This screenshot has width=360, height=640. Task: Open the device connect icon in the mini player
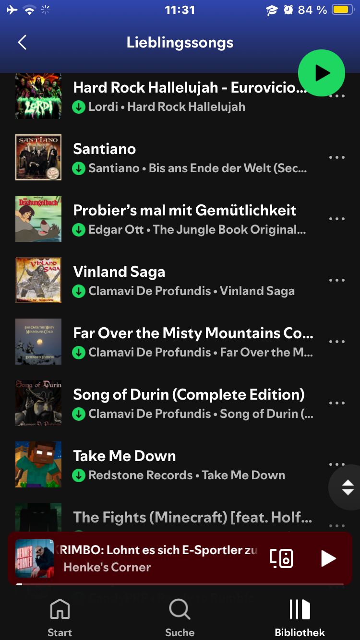281,558
